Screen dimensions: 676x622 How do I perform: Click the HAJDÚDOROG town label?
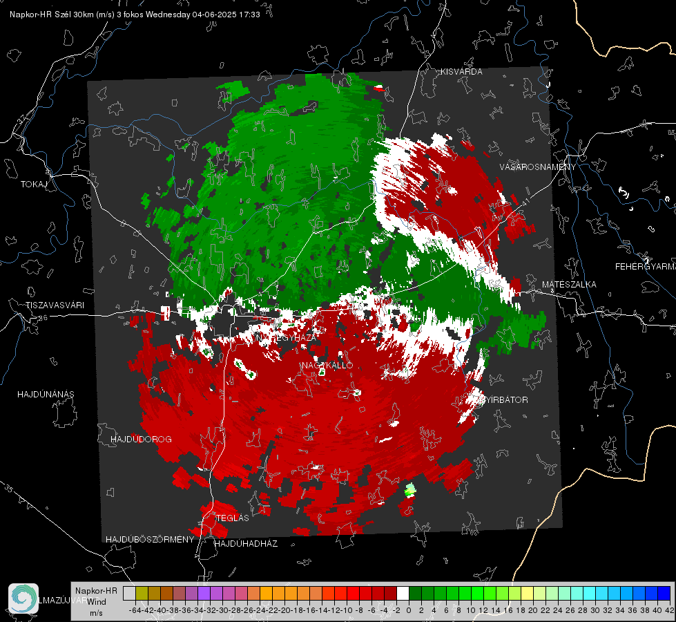(x=141, y=439)
